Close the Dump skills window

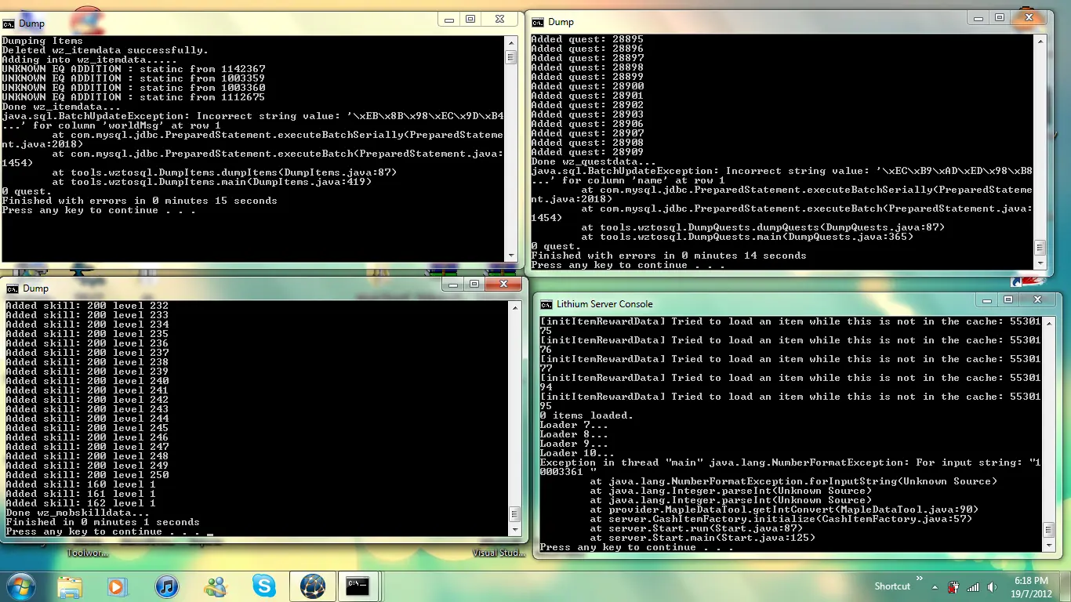click(503, 284)
